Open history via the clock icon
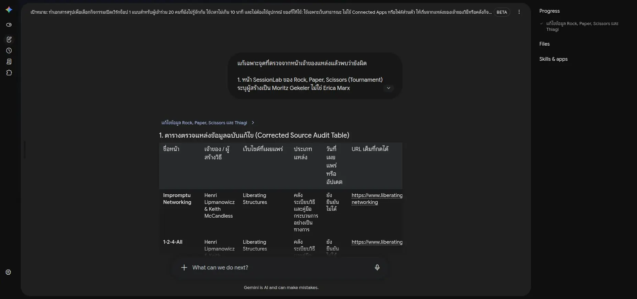 coord(9,50)
